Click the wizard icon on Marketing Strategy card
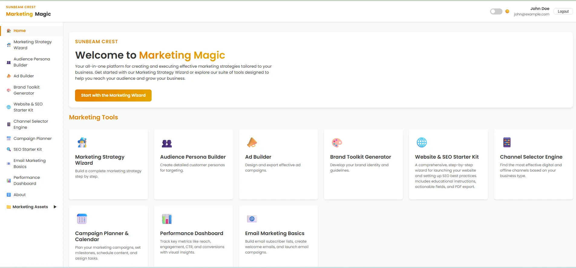The height and width of the screenshot is (268, 576). [x=82, y=142]
